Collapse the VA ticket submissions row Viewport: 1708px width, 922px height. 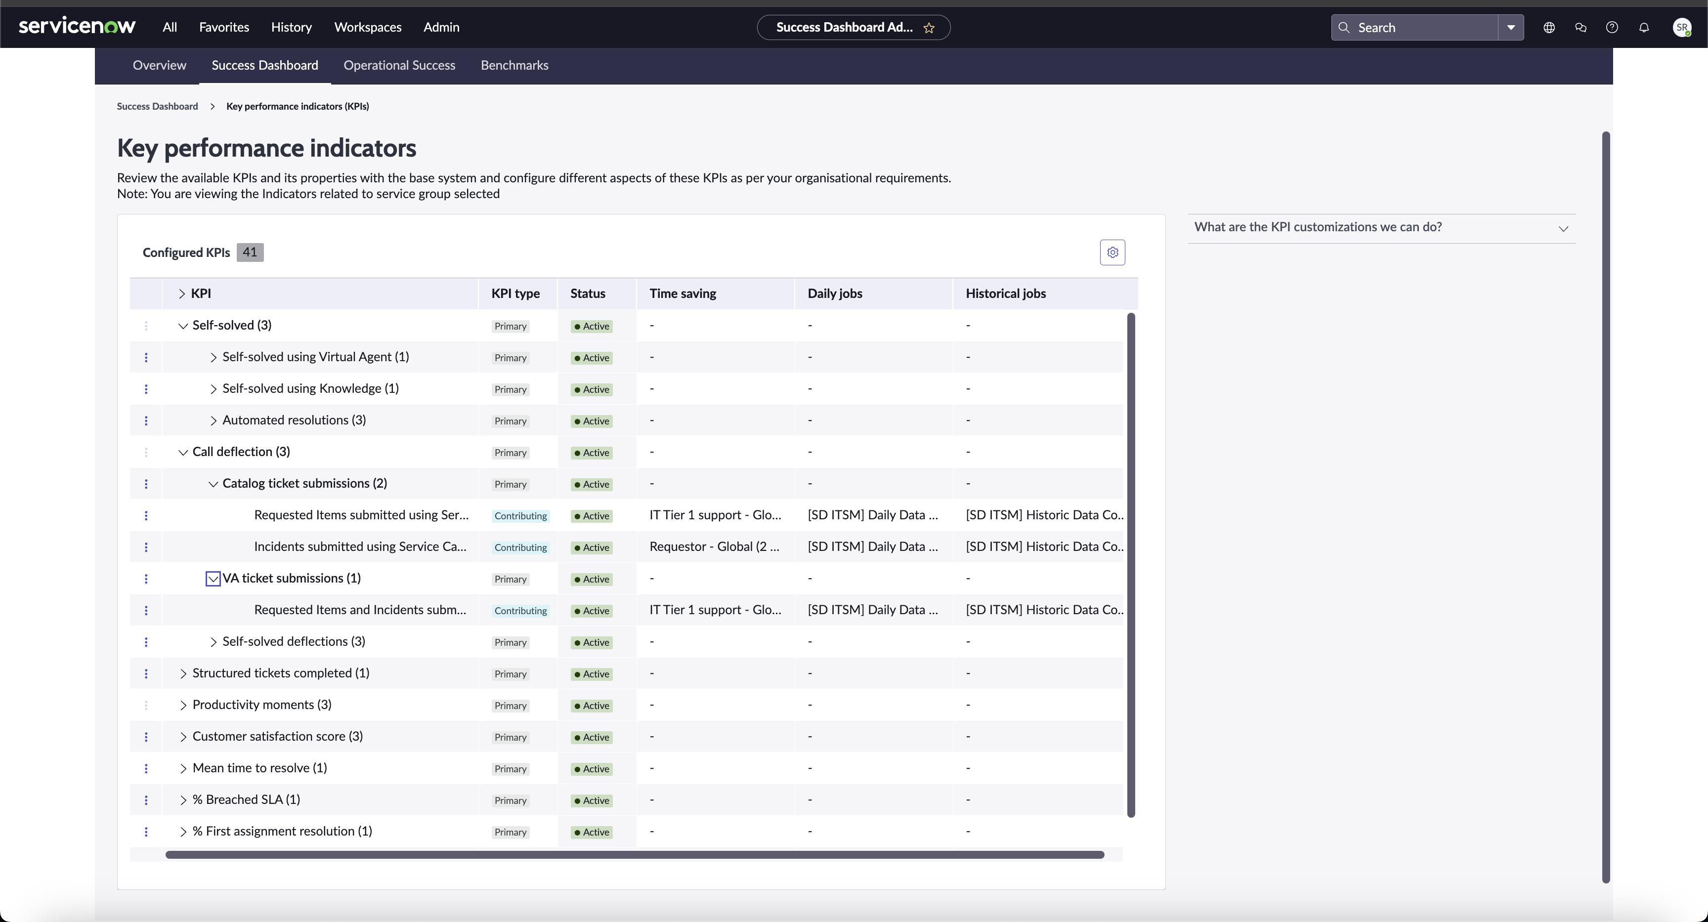tap(213, 579)
